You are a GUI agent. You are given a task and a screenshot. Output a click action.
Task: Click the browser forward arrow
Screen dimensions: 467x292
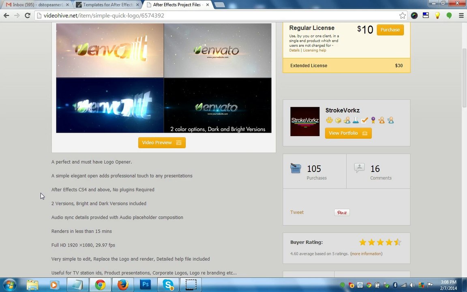pyautogui.click(x=17, y=15)
